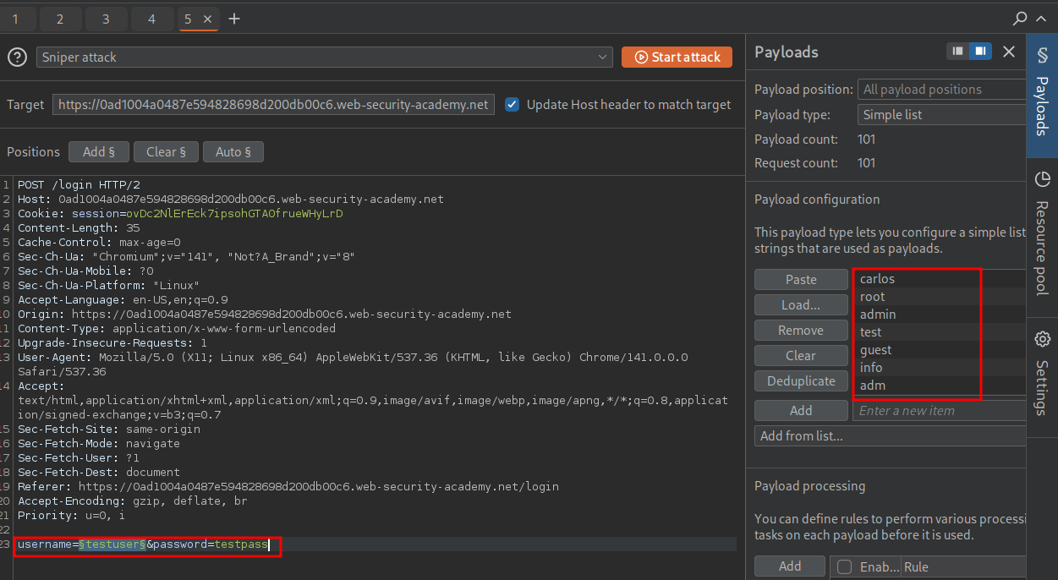This screenshot has width=1058, height=580.
Task: Switch to tab 1
Action: click(x=16, y=19)
